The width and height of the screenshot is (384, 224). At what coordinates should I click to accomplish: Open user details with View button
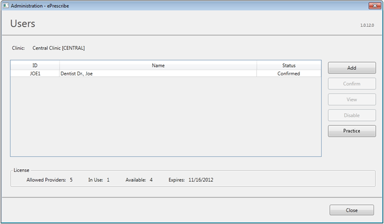pyautogui.click(x=351, y=100)
